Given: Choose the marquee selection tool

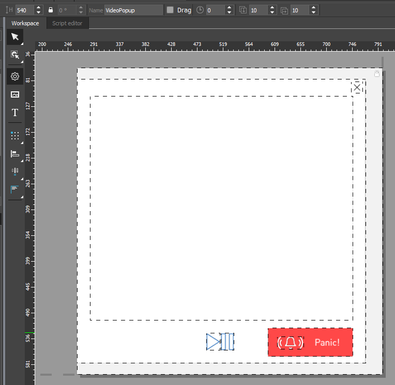Looking at the screenshot, I should 15,55.
